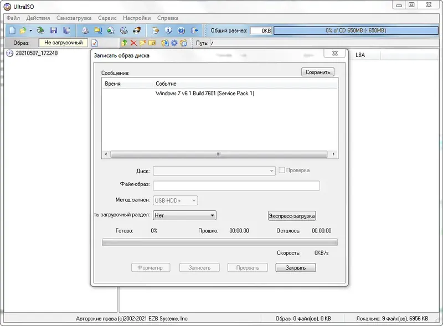The width and height of the screenshot is (443, 326).
Task: Click the Extract files icon
Action: click(x=165, y=43)
